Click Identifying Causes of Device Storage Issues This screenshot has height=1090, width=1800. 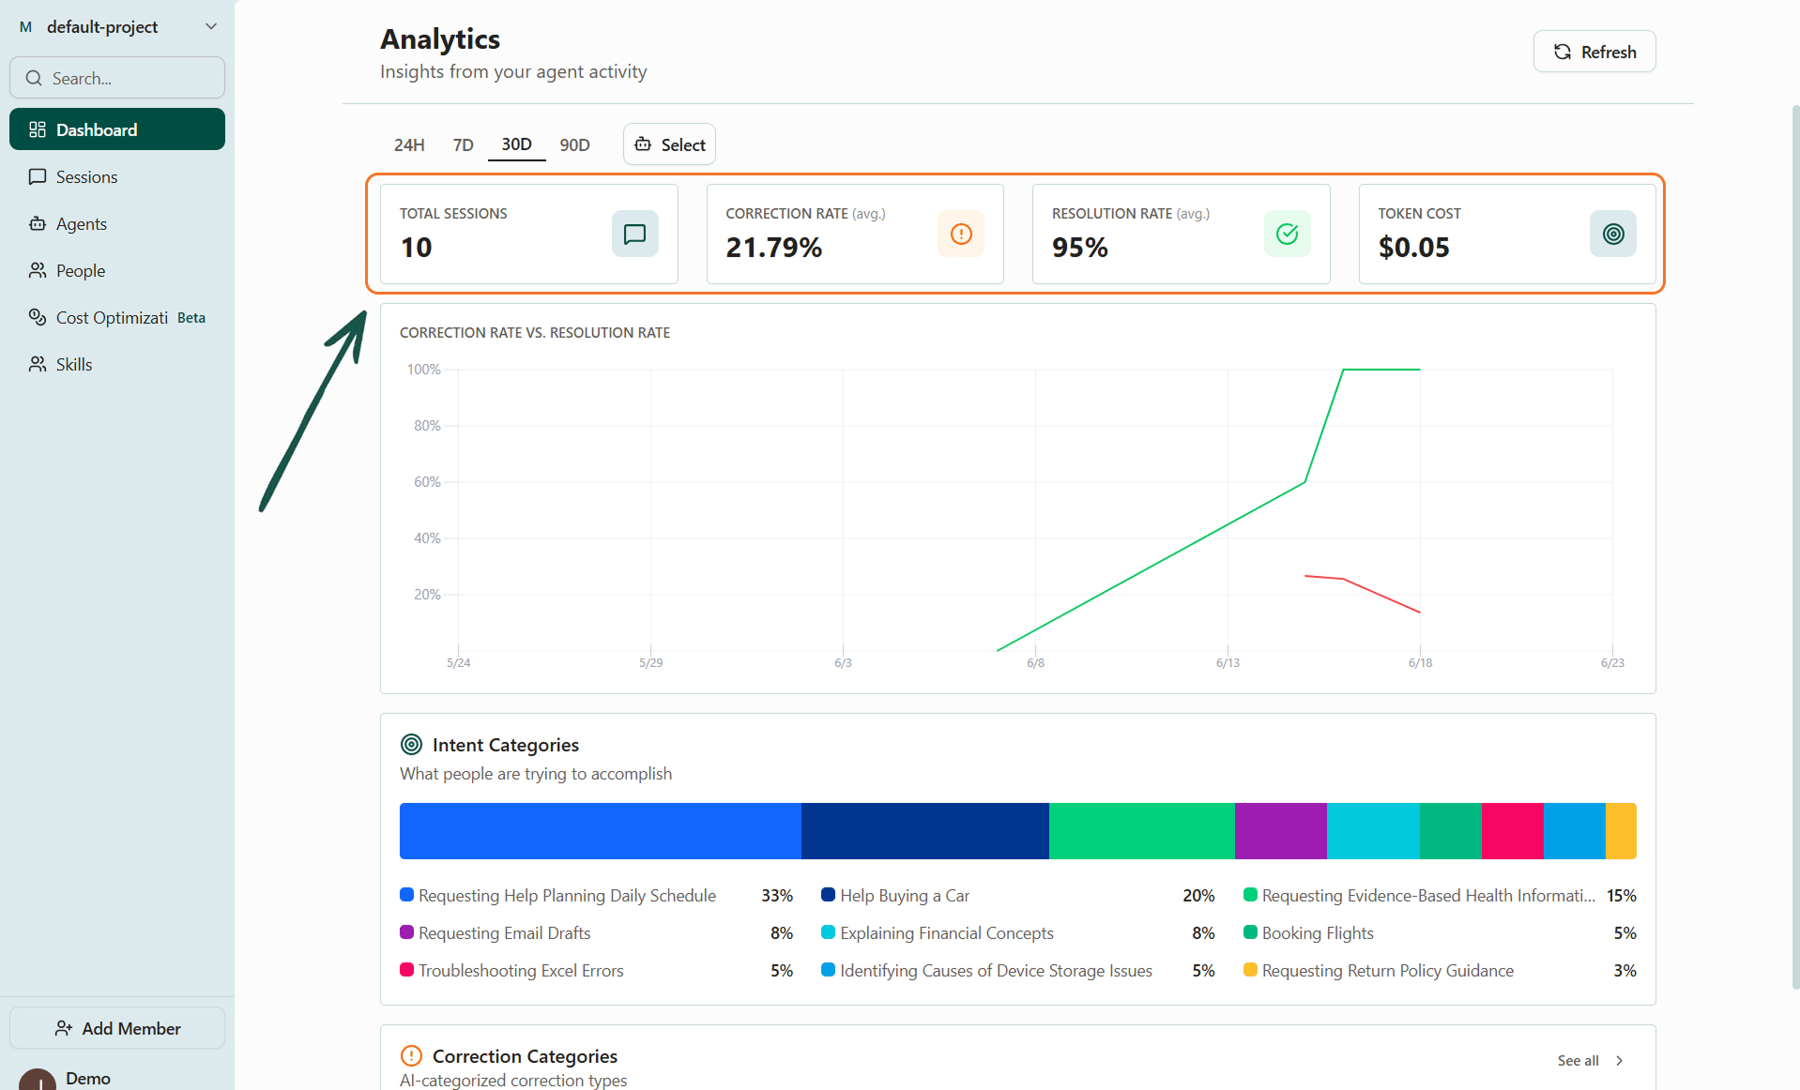[x=986, y=971]
